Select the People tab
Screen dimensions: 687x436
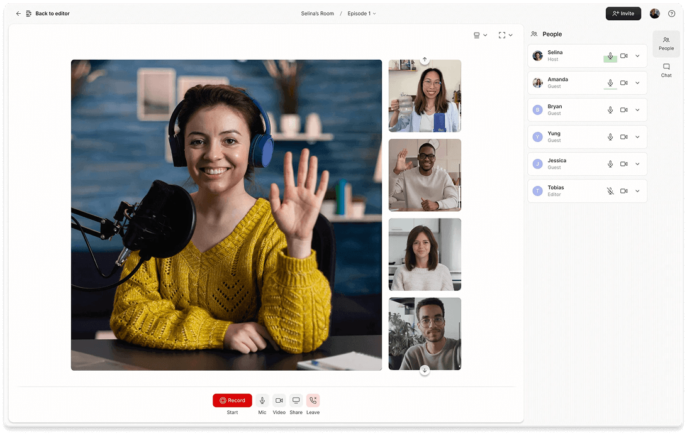666,43
